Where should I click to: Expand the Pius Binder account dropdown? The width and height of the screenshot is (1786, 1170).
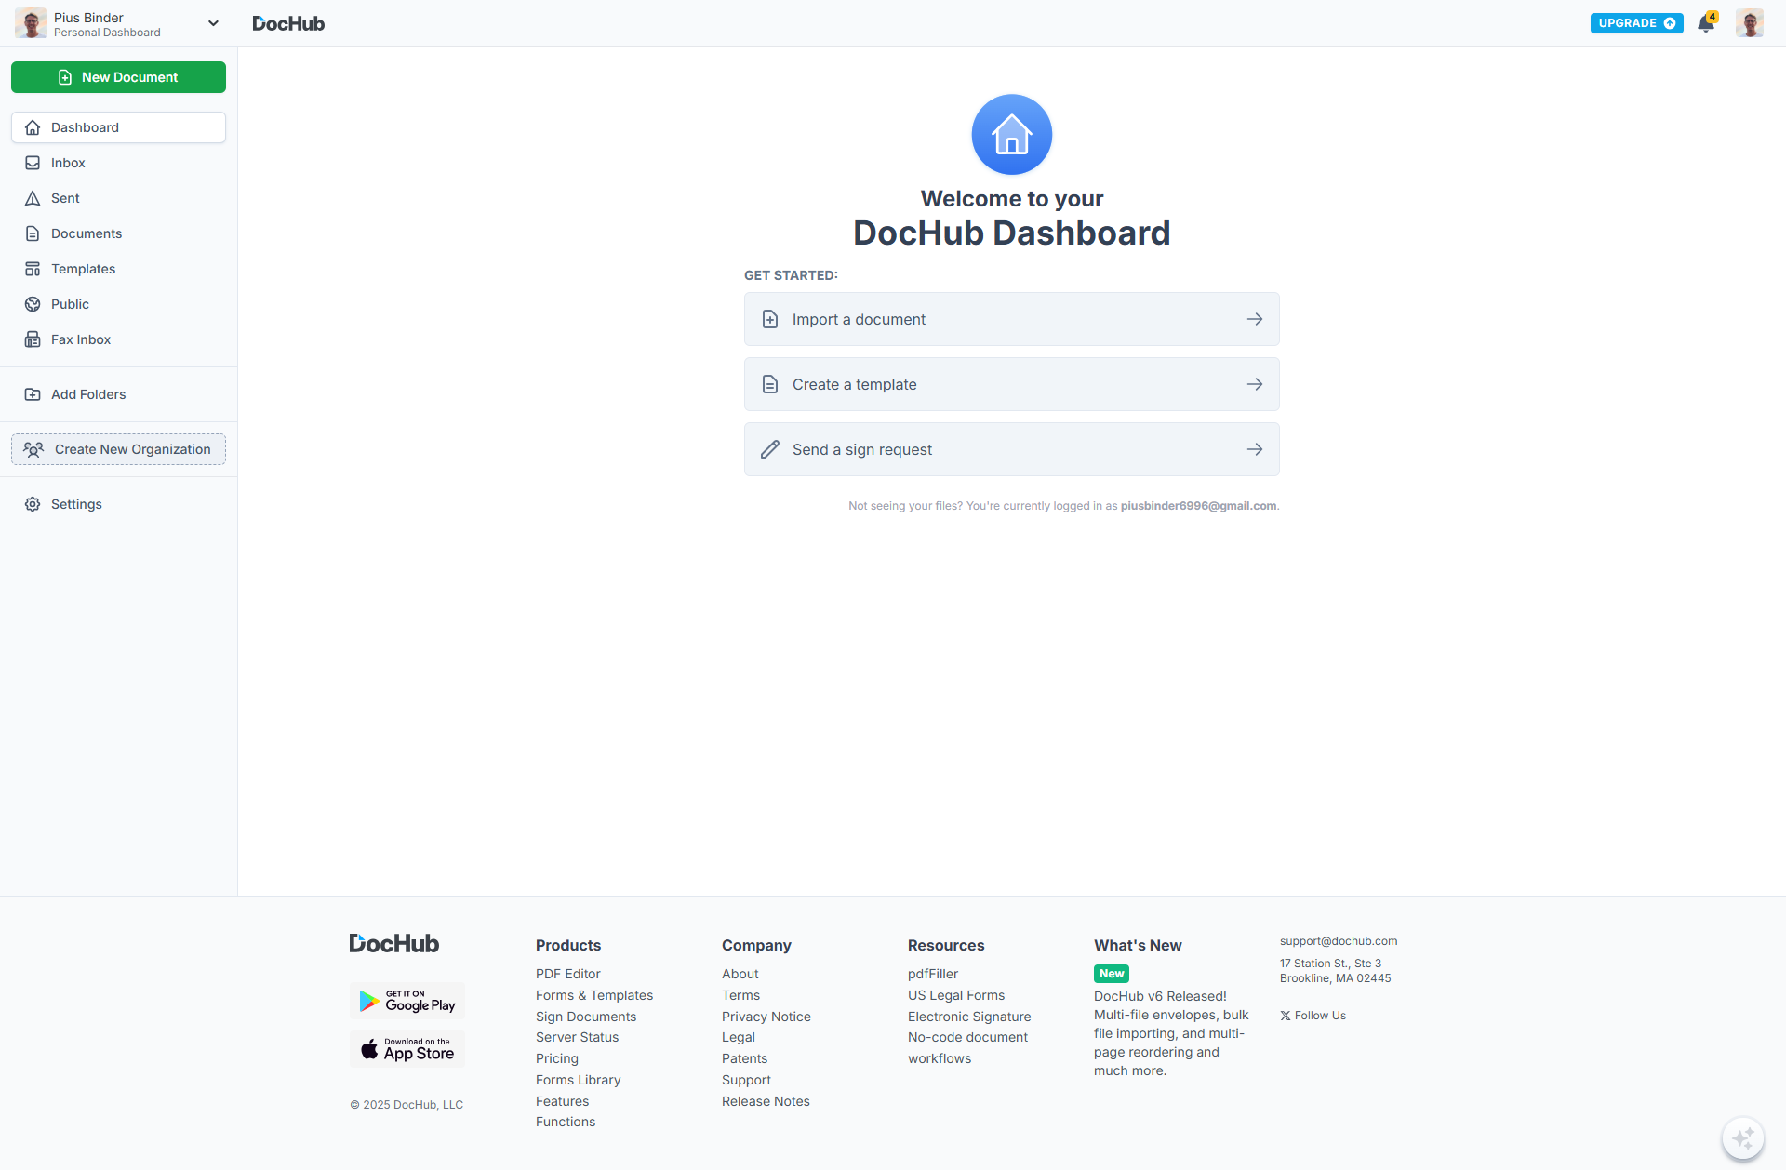click(x=213, y=23)
